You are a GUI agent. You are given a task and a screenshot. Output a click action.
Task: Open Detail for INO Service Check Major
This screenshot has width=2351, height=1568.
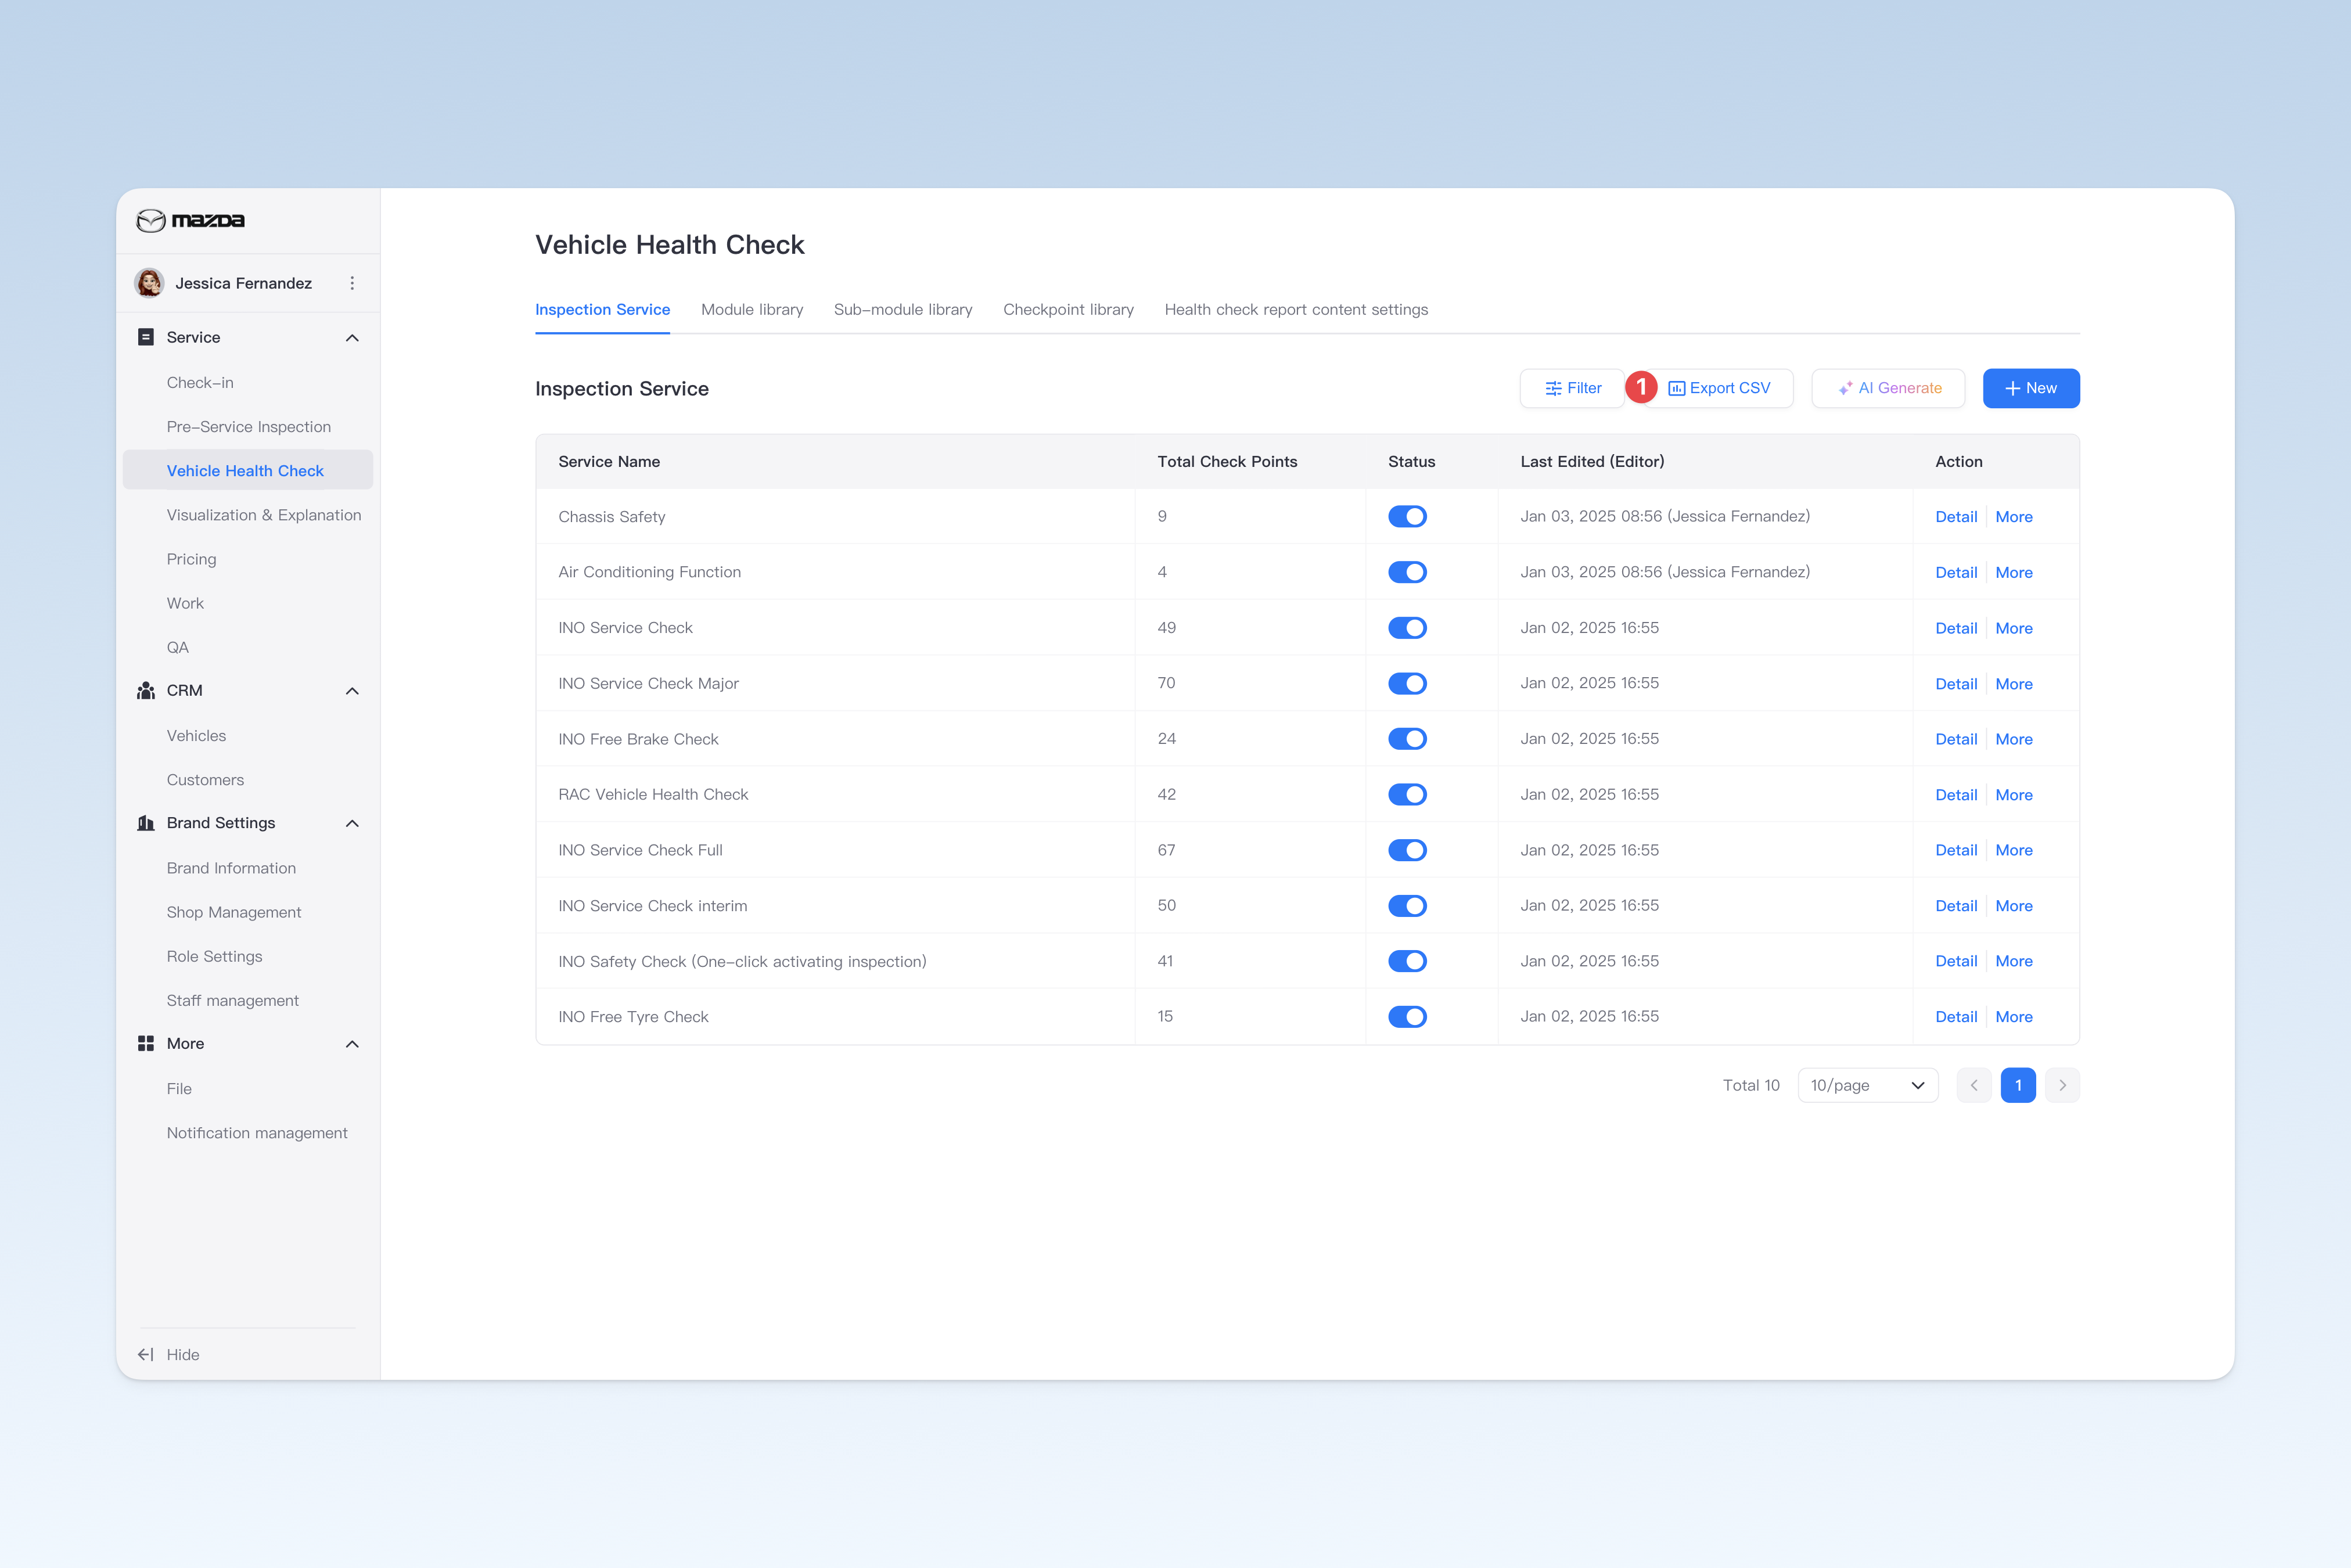coord(1956,683)
